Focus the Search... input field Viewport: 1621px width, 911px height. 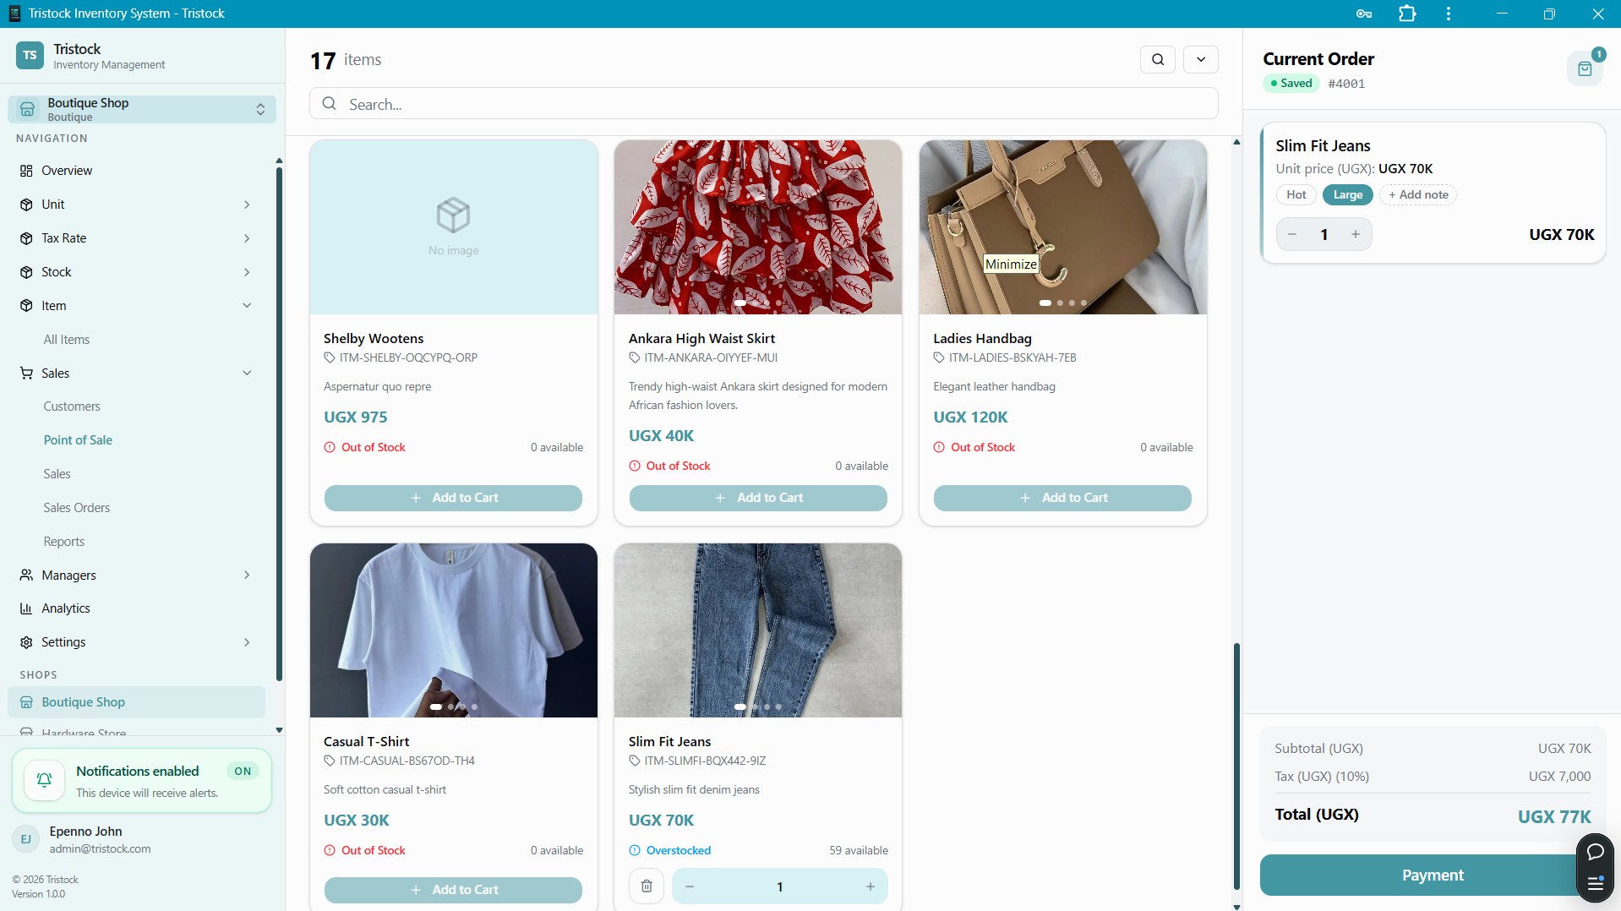[764, 104]
